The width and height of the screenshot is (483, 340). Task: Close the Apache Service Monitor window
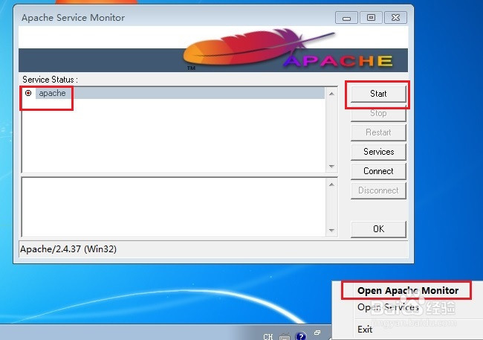pos(395,18)
